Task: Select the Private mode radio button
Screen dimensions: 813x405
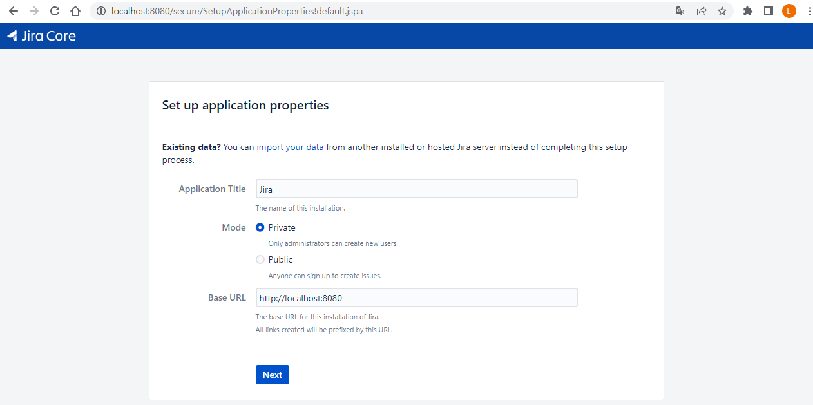Action: (260, 227)
